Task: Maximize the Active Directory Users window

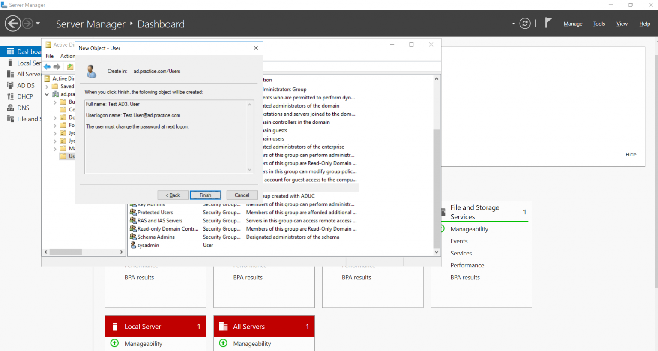Action: pyautogui.click(x=411, y=45)
